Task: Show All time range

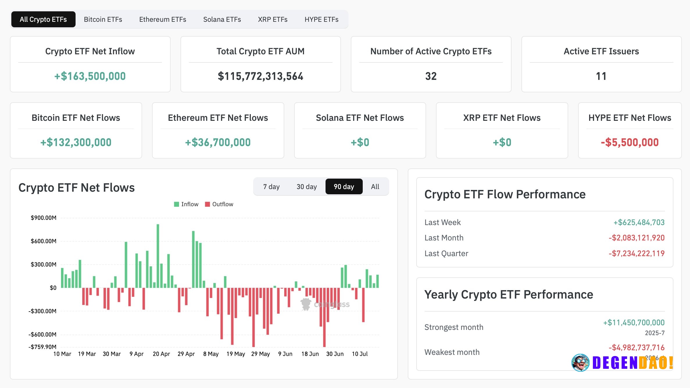Action: tap(375, 186)
